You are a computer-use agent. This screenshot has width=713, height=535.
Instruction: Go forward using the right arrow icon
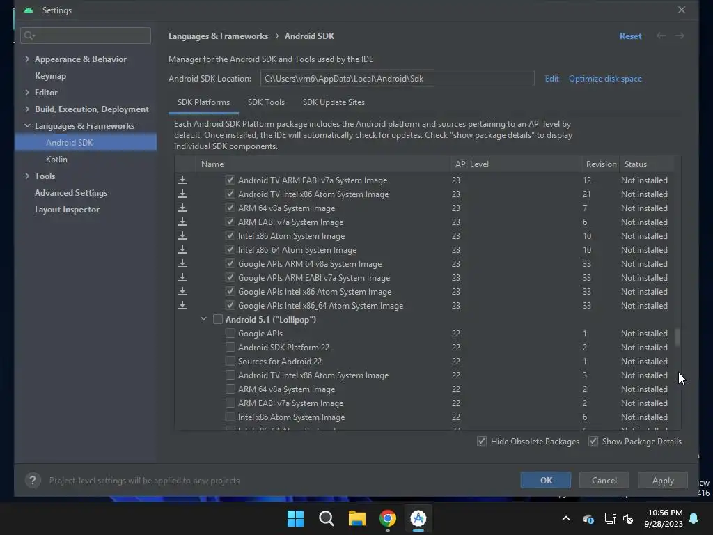click(x=680, y=36)
